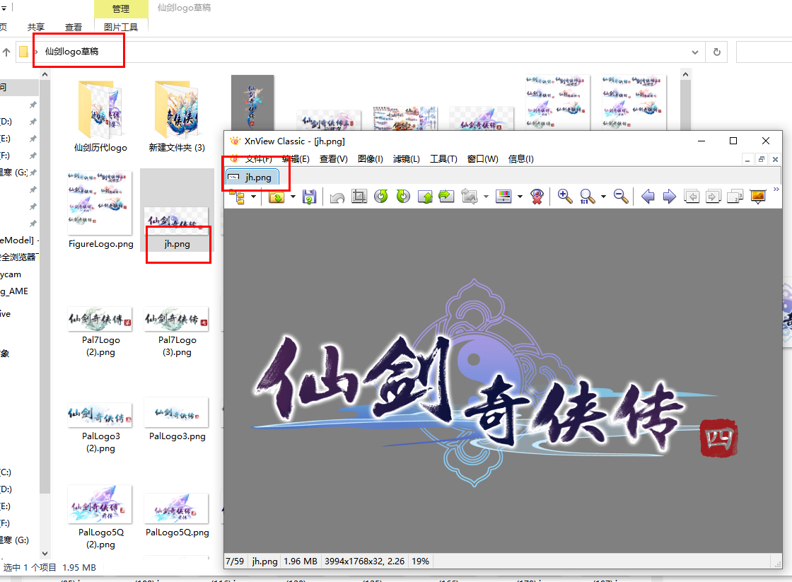Go up one folder level arrow

click(6, 52)
